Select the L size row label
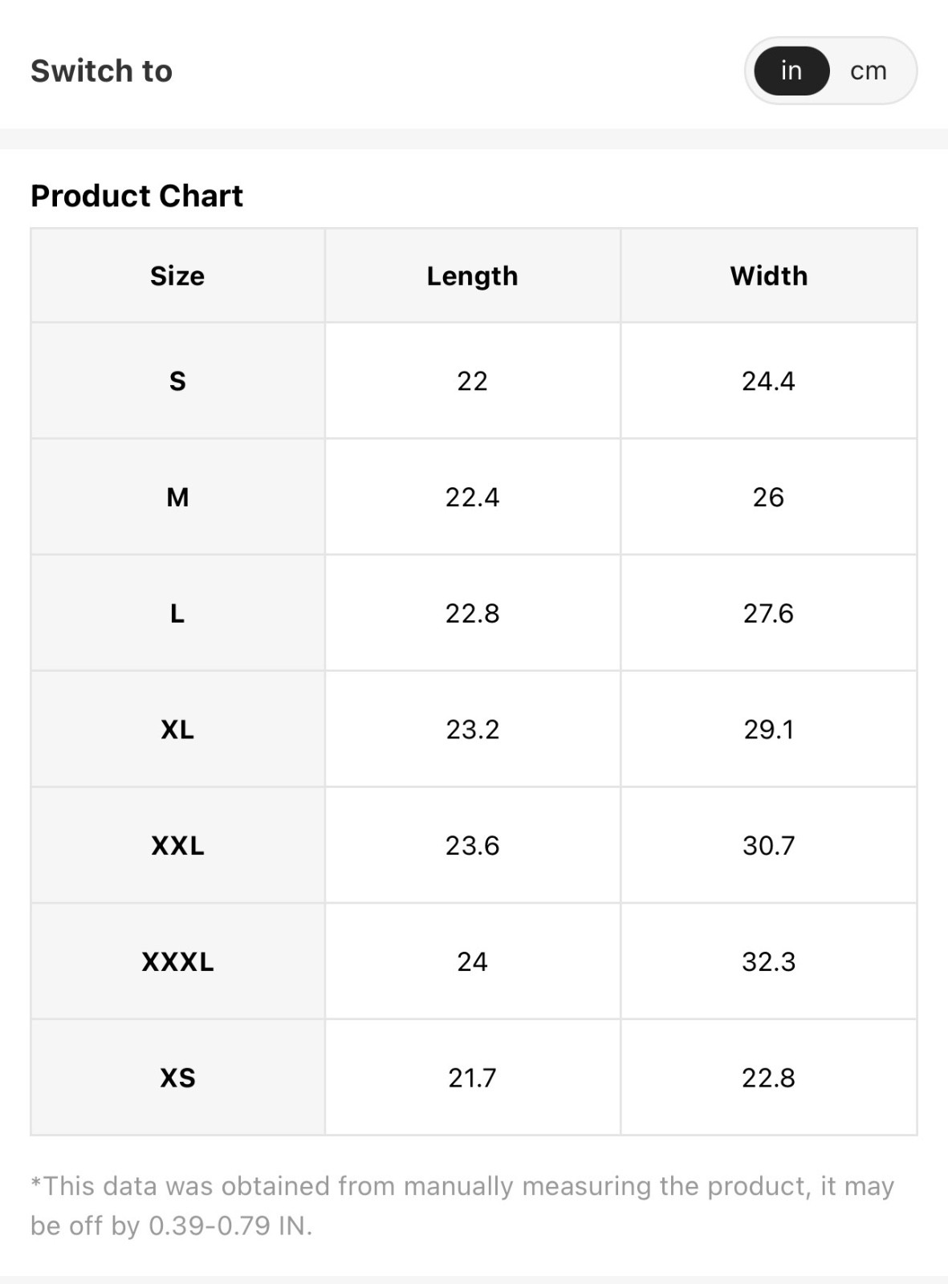 177,614
